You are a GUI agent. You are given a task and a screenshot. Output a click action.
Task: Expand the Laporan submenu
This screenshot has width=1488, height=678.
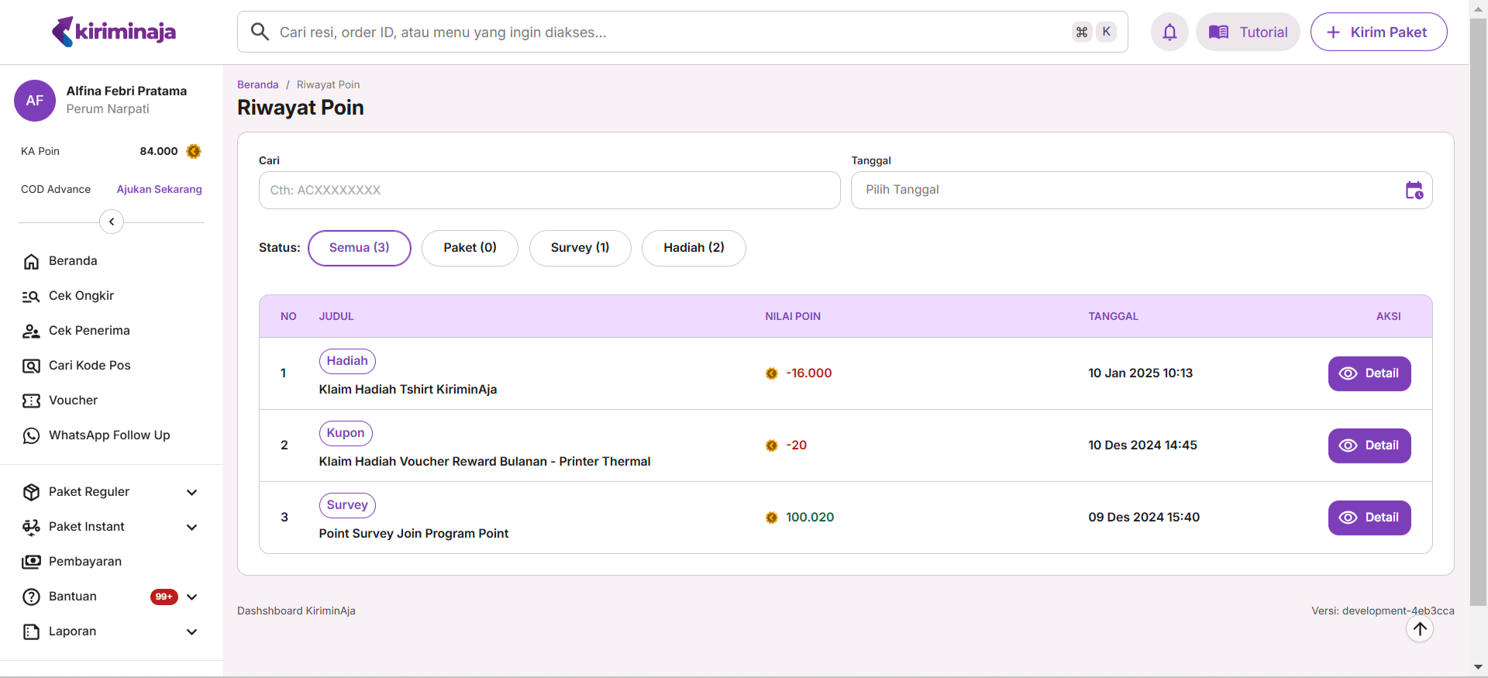[x=191, y=632]
